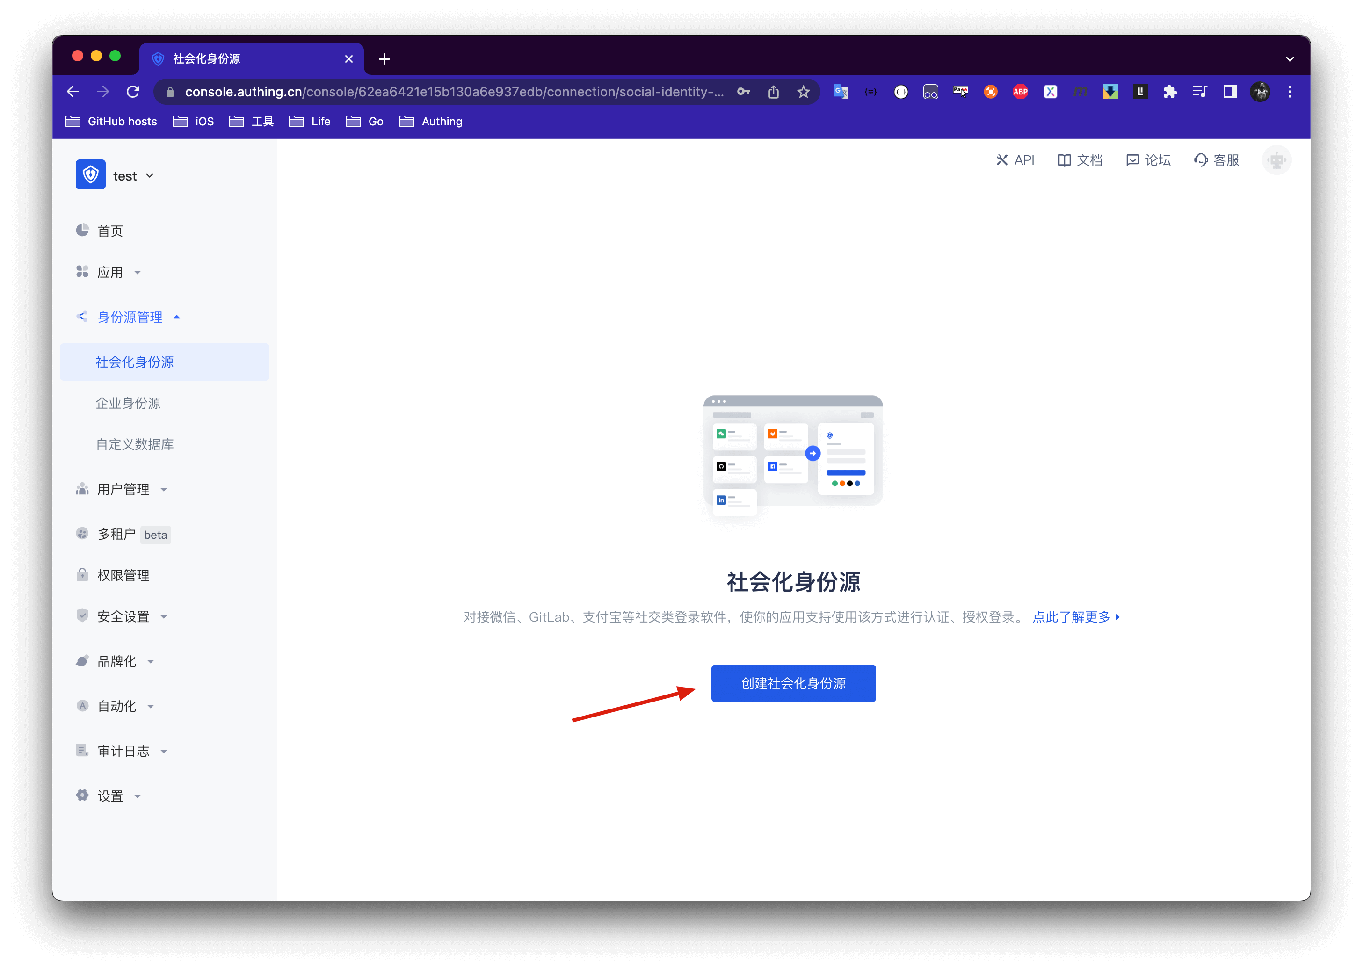Expand the 用户管理 sidebar menu

click(123, 489)
